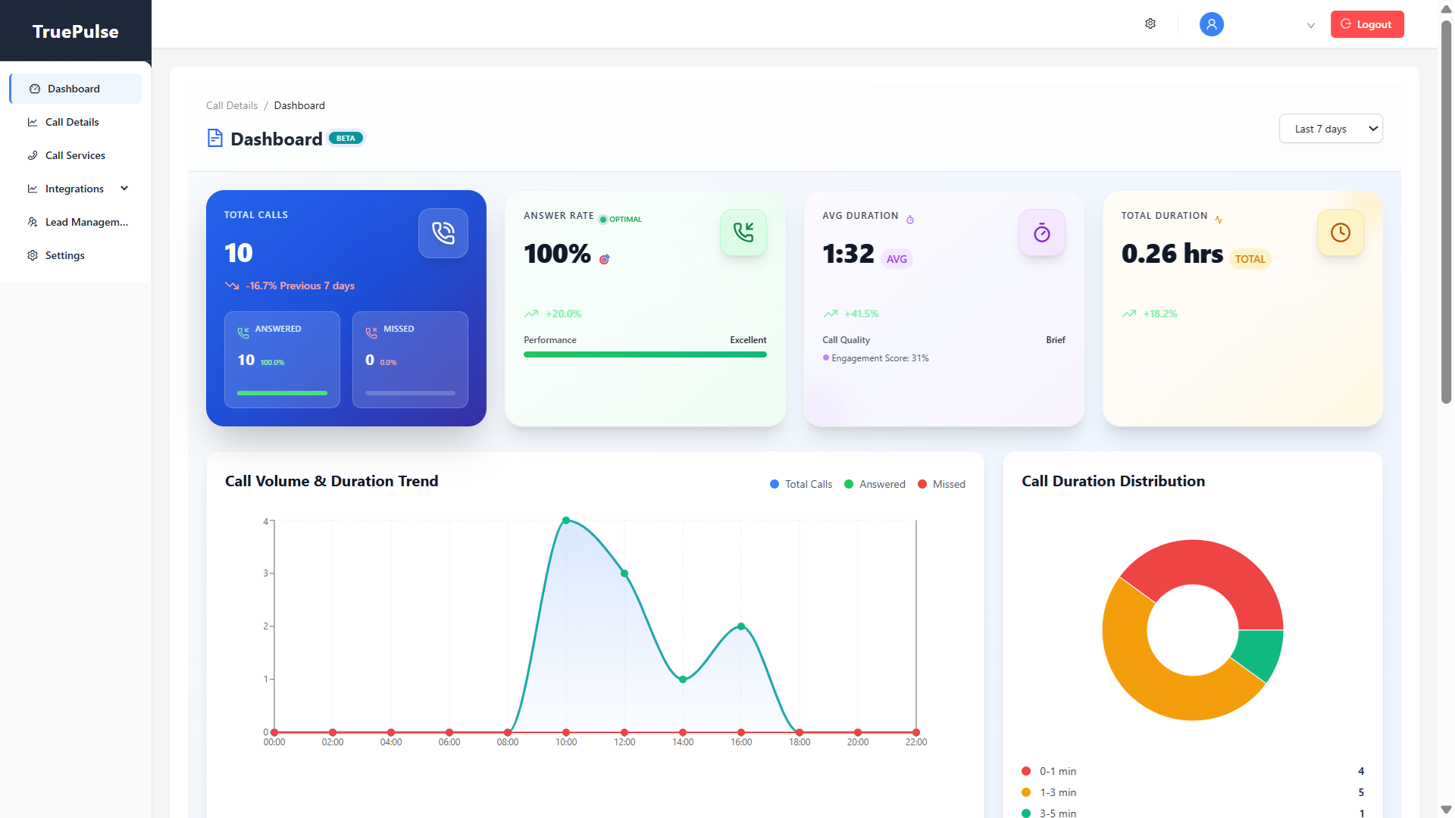Image resolution: width=1455 pixels, height=818 pixels.
Task: Click the page vertical scrollbar
Action: click(1446, 212)
